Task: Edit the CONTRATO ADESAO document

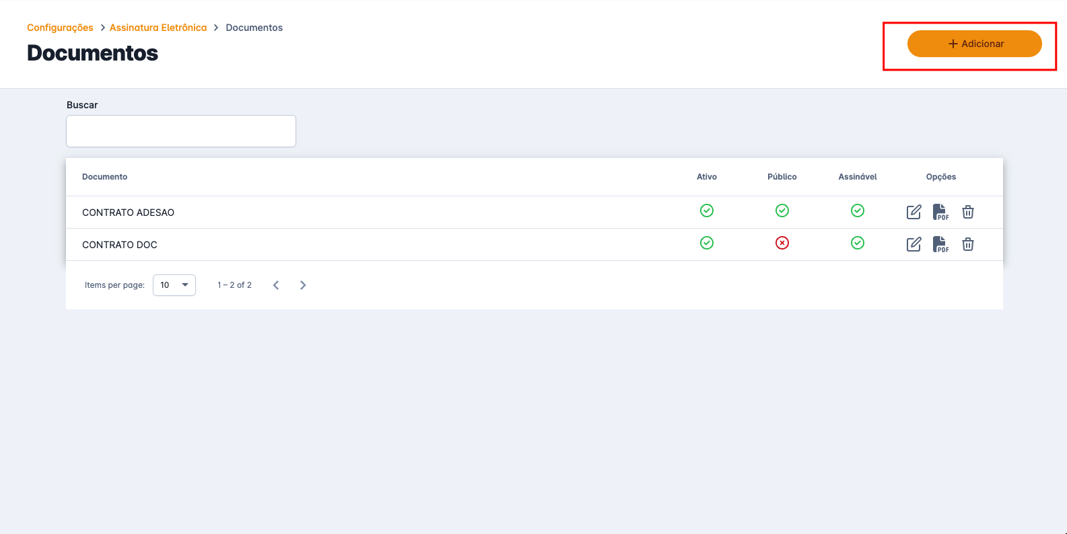Action: tap(914, 212)
